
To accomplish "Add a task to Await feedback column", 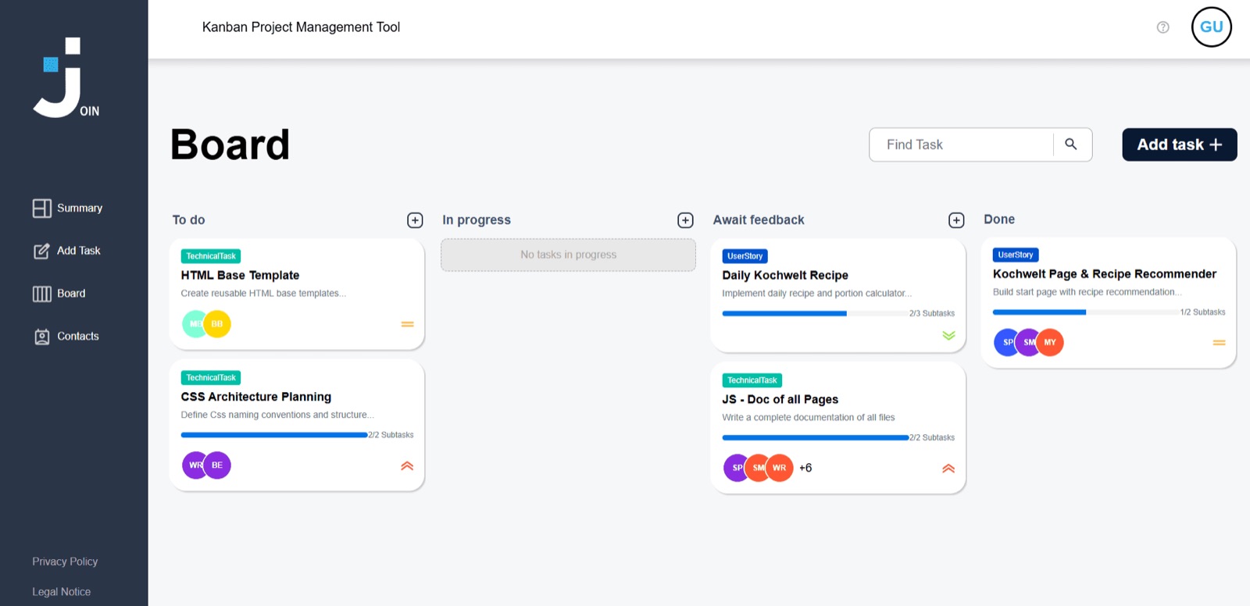I will pos(956,220).
